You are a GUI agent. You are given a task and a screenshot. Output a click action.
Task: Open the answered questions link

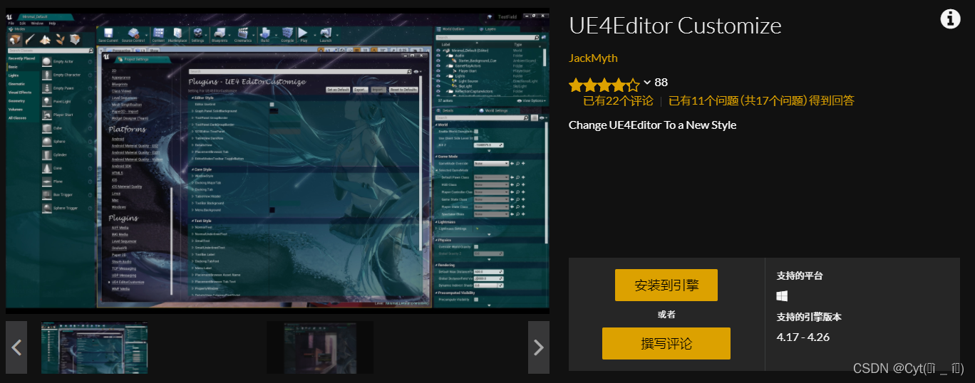point(761,100)
